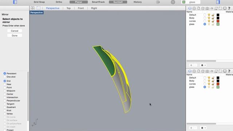Switch to the Front viewport tab

click(81, 8)
